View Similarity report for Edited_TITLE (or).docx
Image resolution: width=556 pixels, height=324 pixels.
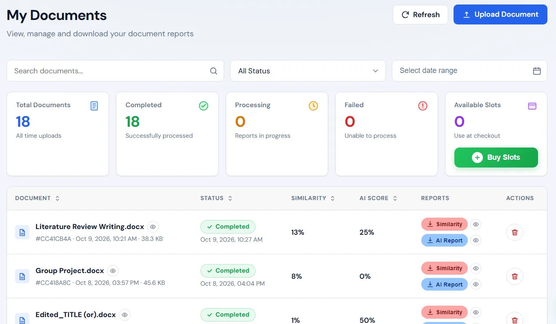[x=476, y=312]
